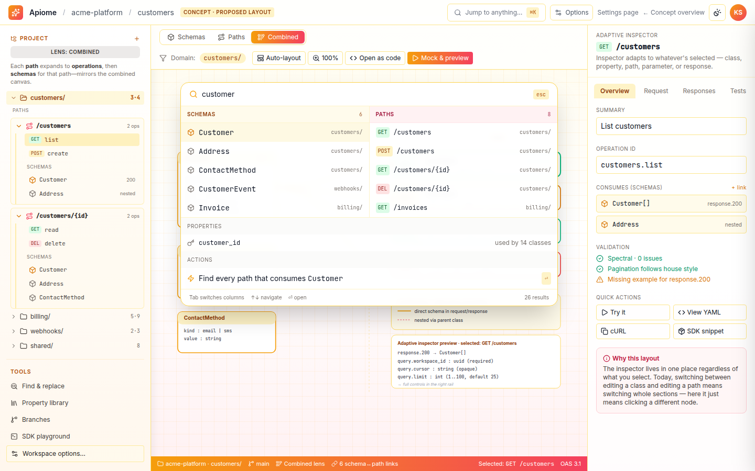
Task: Choose the CustomerEvent schema result
Action: (x=275, y=189)
